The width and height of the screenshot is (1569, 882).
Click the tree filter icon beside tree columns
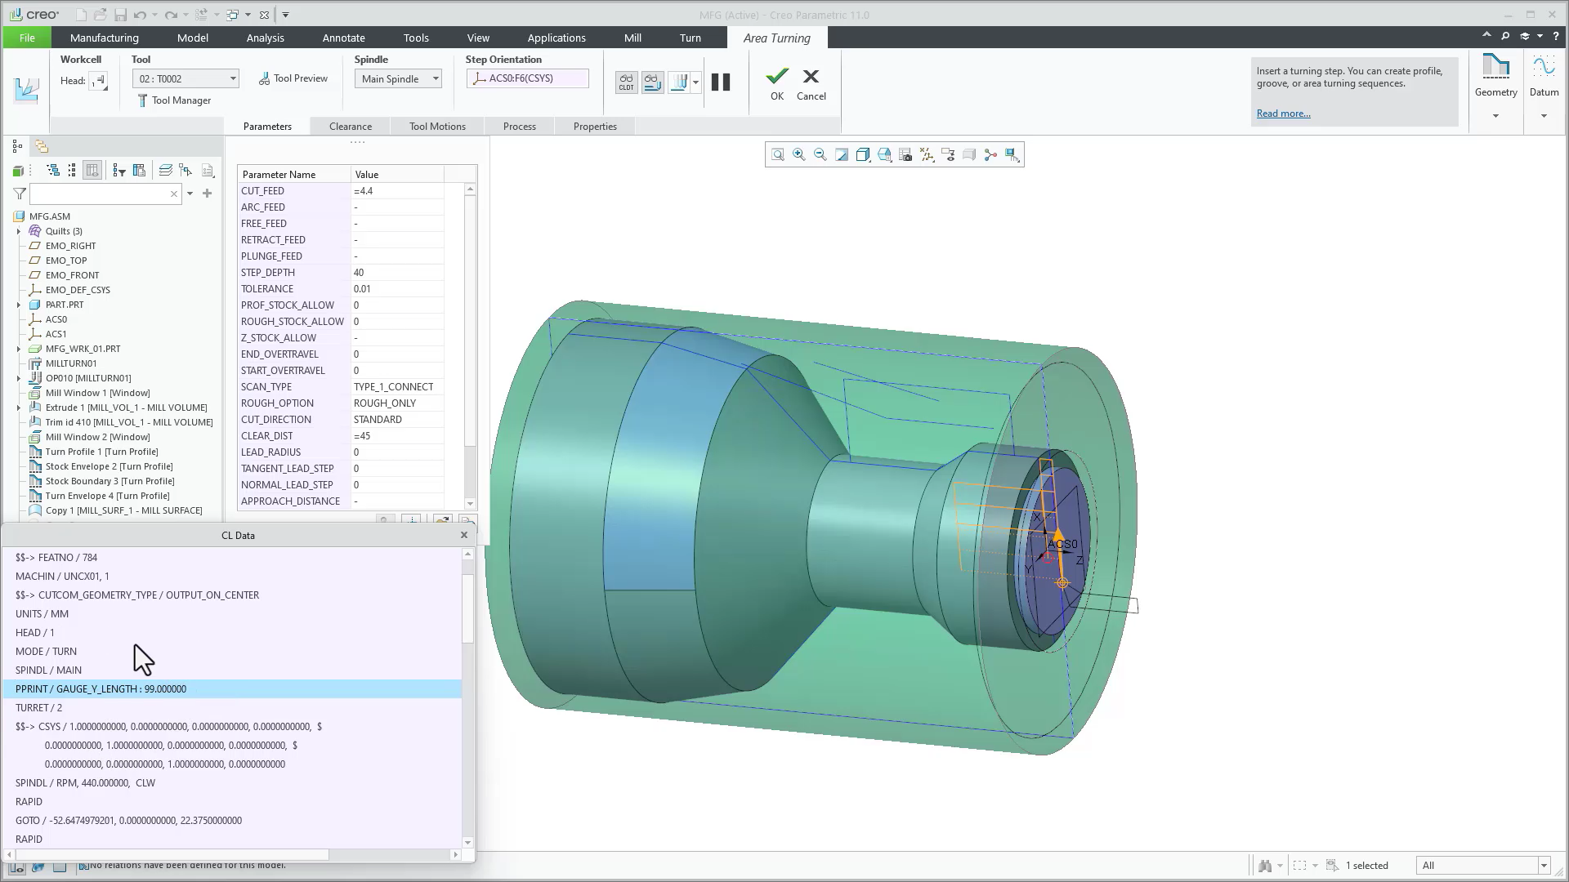point(119,170)
